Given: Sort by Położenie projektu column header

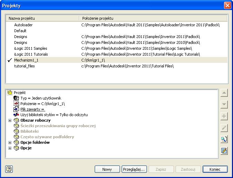Looking at the screenshot, I should pos(153,18).
